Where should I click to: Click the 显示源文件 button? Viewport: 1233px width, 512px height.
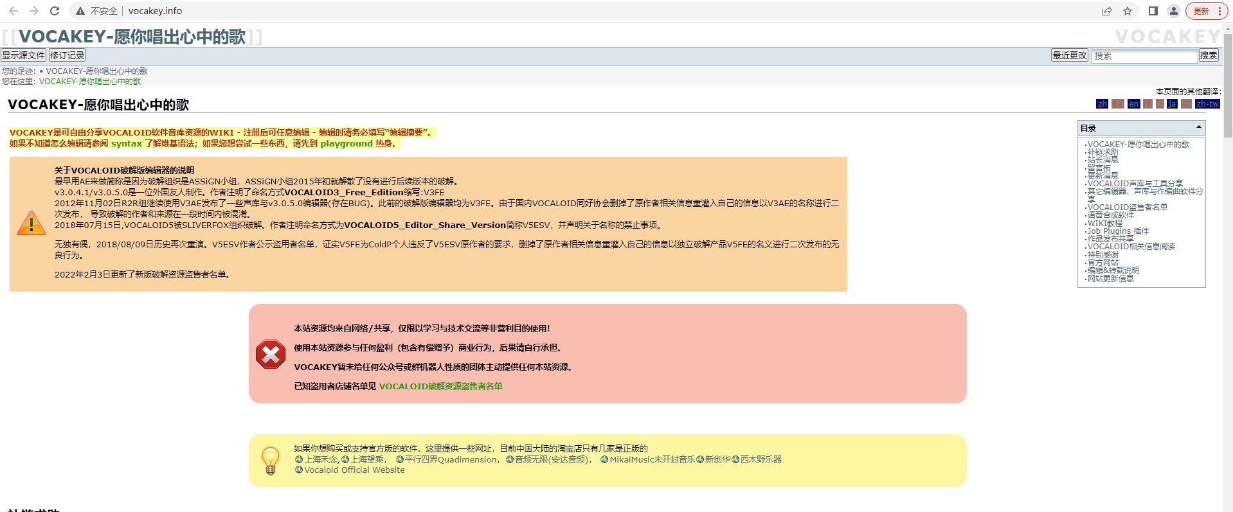tap(23, 55)
